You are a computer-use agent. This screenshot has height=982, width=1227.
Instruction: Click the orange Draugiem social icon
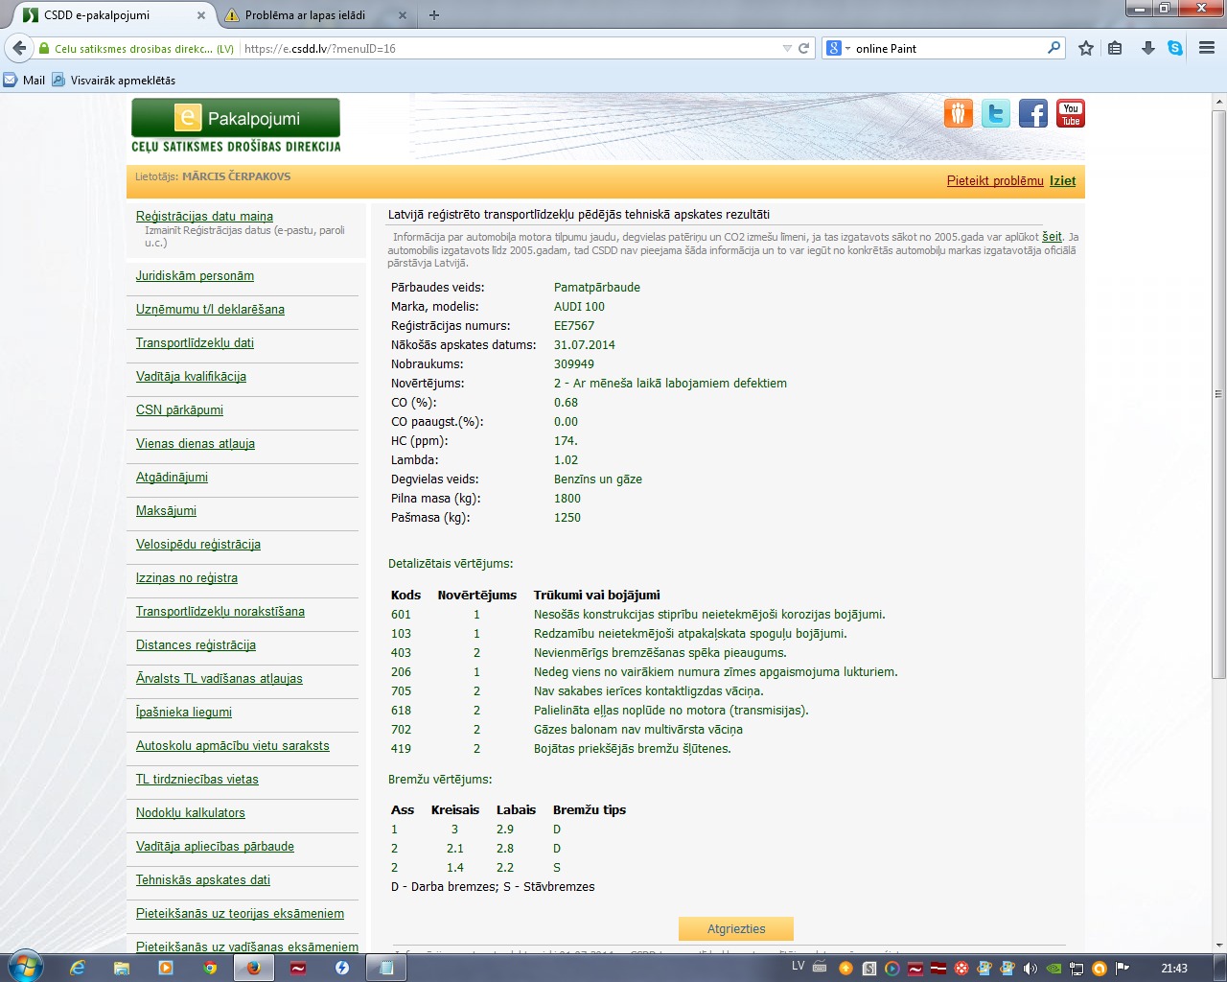coord(958,114)
